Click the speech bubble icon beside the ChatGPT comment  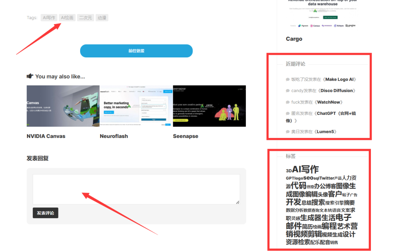coord(287,114)
